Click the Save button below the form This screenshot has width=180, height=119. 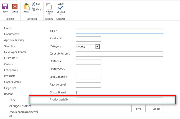(138, 109)
